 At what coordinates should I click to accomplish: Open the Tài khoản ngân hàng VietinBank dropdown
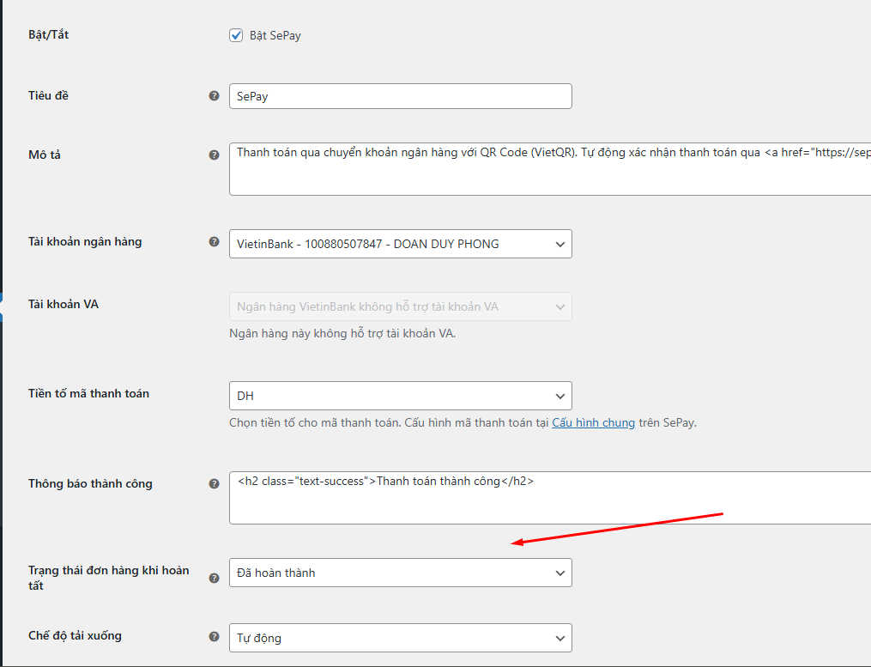401,244
